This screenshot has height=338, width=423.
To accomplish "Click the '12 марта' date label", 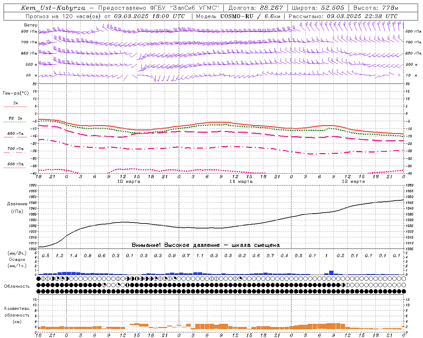I will click(353, 182).
